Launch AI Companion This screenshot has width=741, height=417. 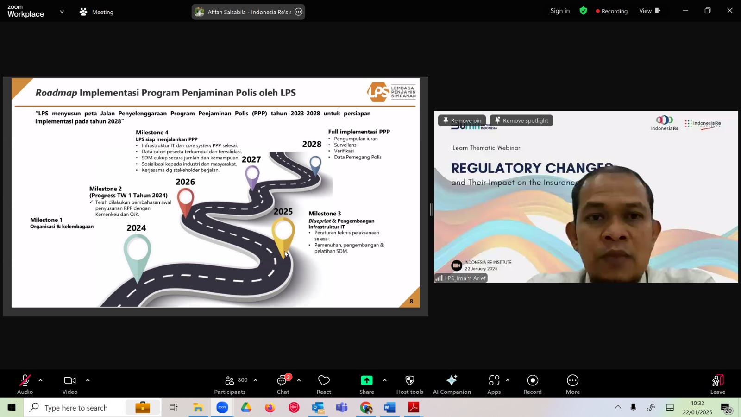pos(452,385)
